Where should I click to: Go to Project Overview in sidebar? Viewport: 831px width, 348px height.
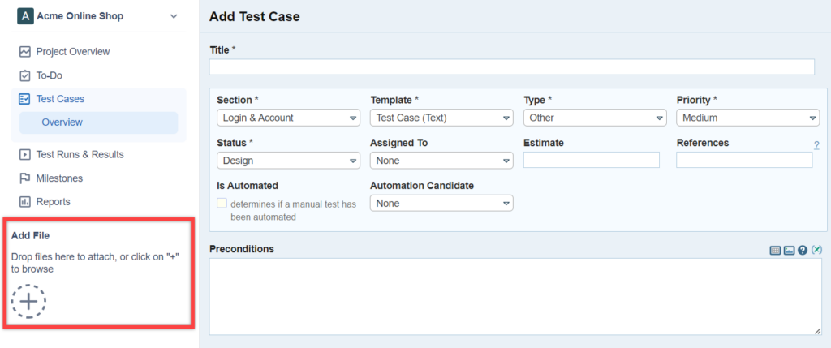(72, 52)
